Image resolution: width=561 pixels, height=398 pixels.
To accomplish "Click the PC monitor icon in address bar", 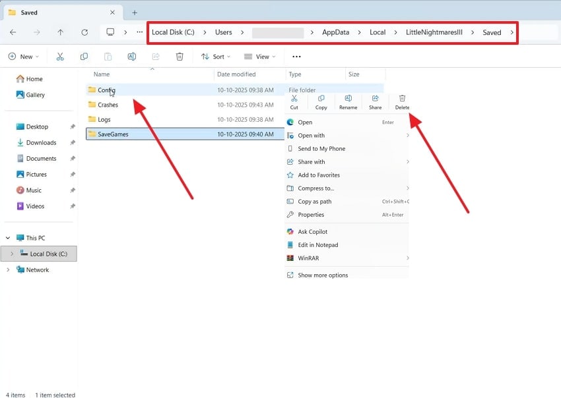I will tap(111, 32).
